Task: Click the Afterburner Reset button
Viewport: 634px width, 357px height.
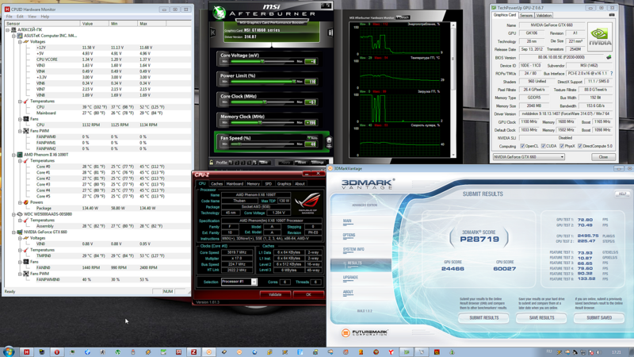Action: click(301, 163)
